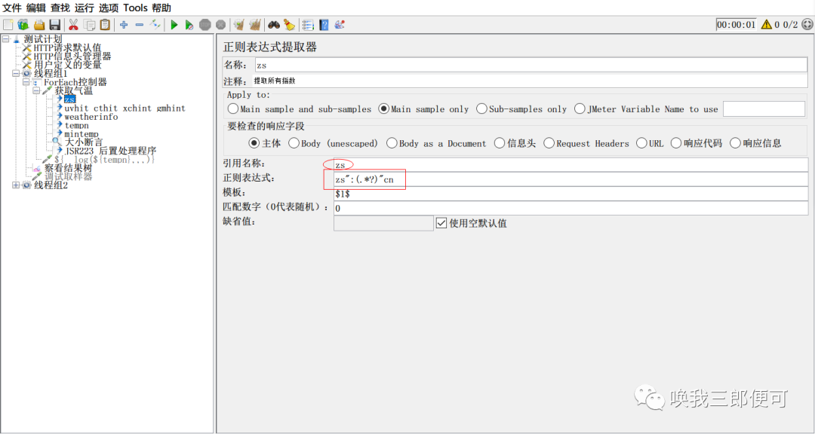815x434 pixels.
Task: Click the 模板 field containing $1$
Action: (x=570, y=194)
